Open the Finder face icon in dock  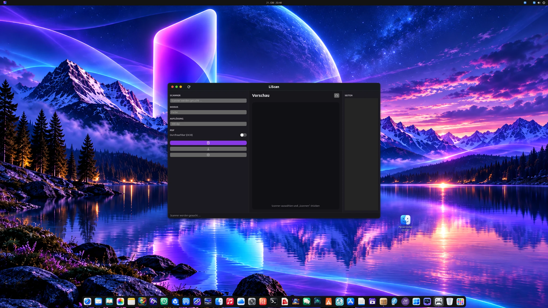219,302
